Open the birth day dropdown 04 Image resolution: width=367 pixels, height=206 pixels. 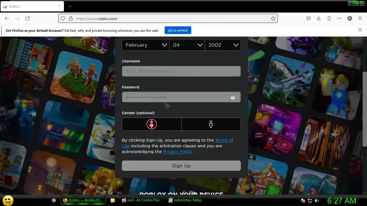pos(187,45)
